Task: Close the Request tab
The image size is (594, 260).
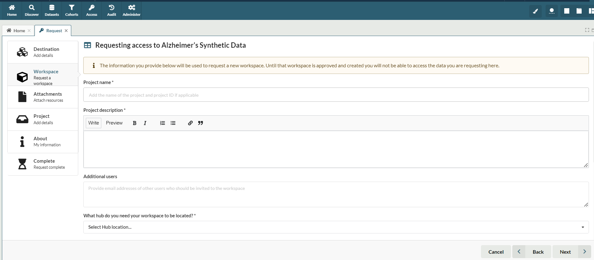Action: (66, 31)
